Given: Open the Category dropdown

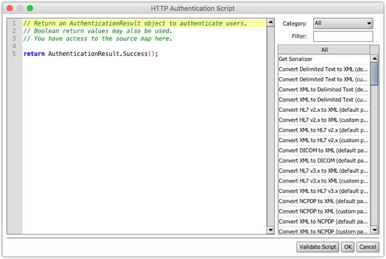Looking at the screenshot, I should point(342,23).
